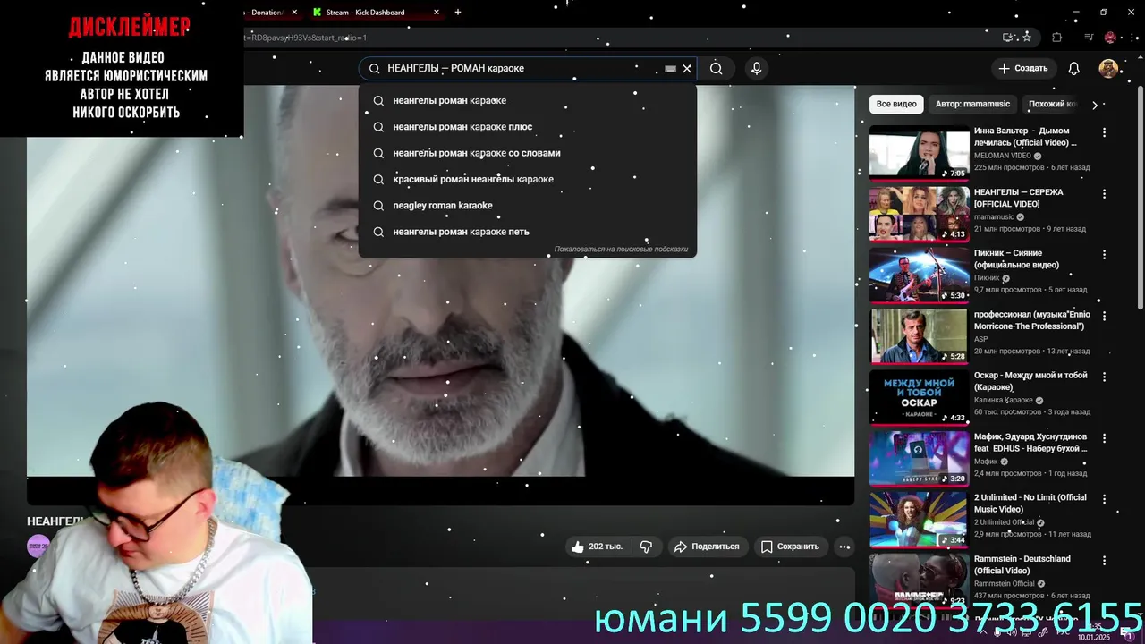Open options menu for Оскар караоке video
Screen dimensions: 1145x644
[x=1104, y=377]
